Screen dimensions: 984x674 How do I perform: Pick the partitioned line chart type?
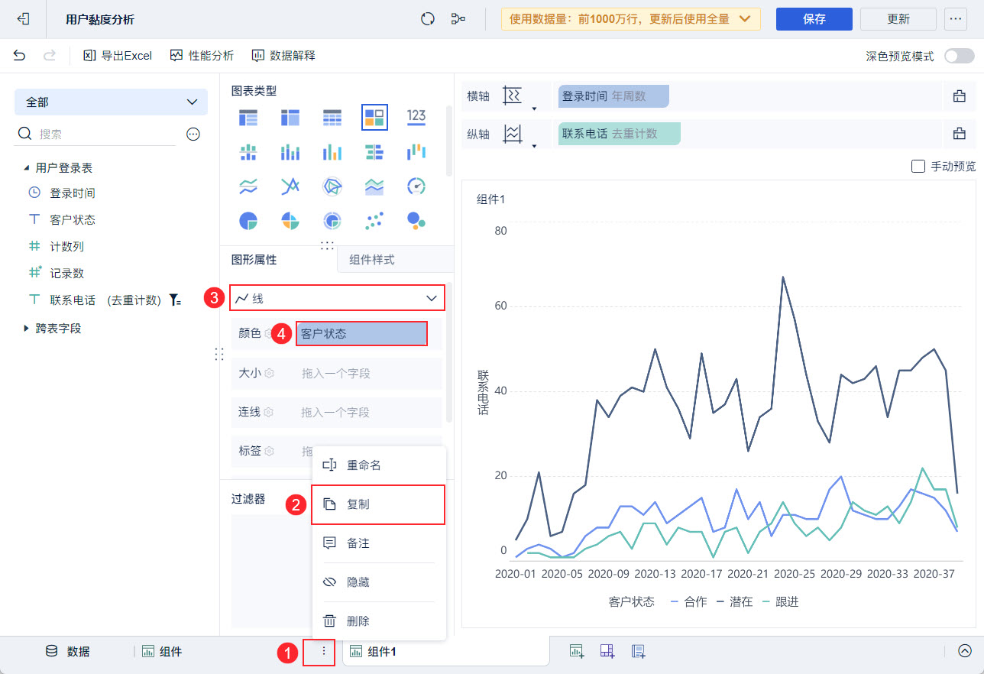coord(248,186)
